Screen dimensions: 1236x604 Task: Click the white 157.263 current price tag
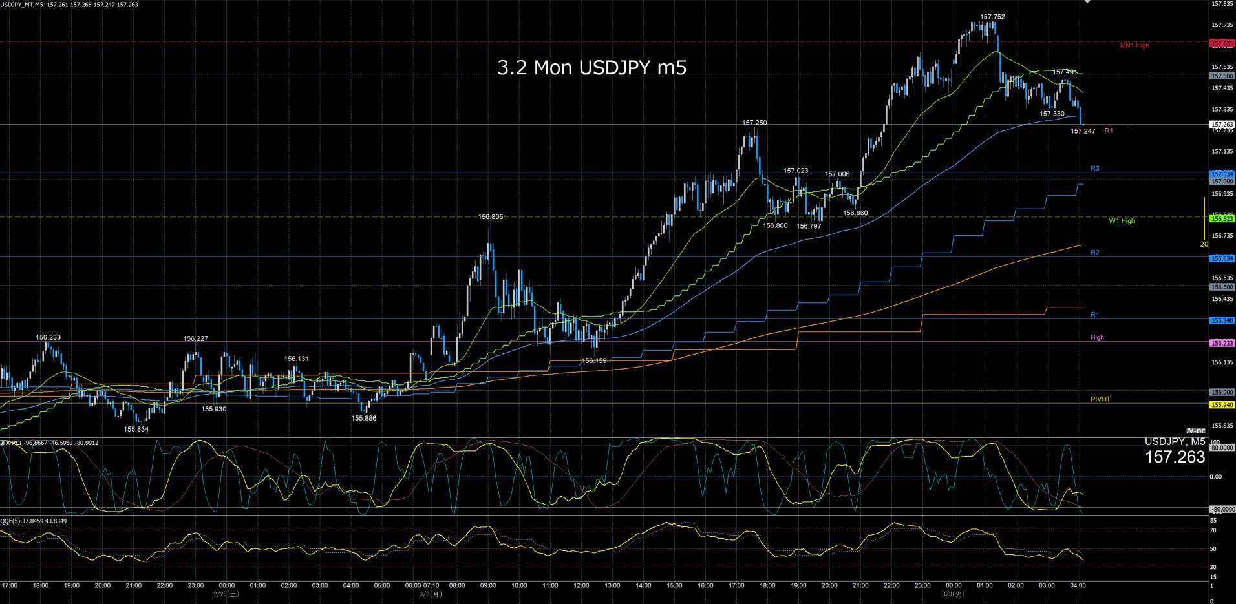coord(1222,124)
